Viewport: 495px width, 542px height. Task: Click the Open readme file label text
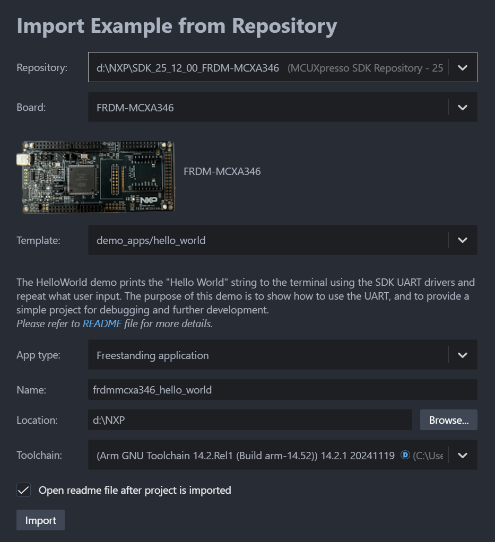click(x=135, y=490)
